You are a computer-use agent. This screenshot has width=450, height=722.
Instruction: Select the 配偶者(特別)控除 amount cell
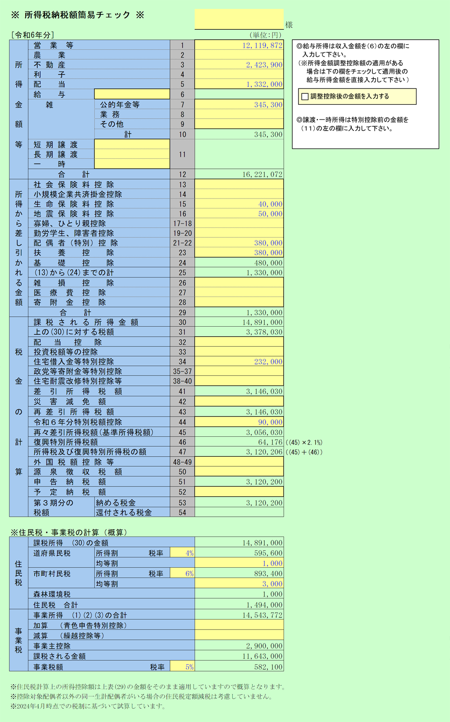pyautogui.click(x=239, y=243)
